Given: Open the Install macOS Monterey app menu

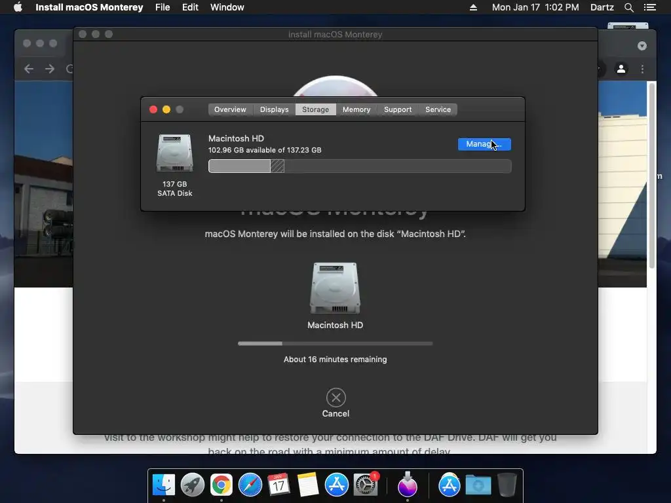Looking at the screenshot, I should coord(89,7).
